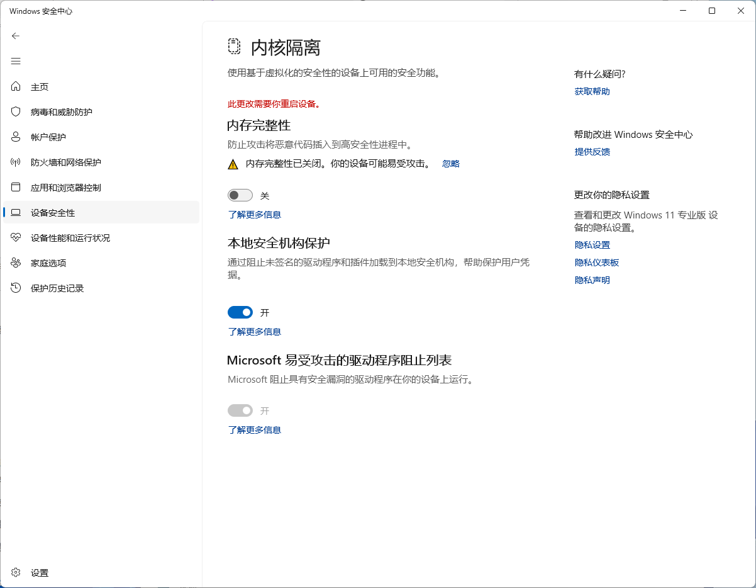Click the shield icon for 病毒和威胁防护
Screen dimensions: 756x588
pos(16,112)
